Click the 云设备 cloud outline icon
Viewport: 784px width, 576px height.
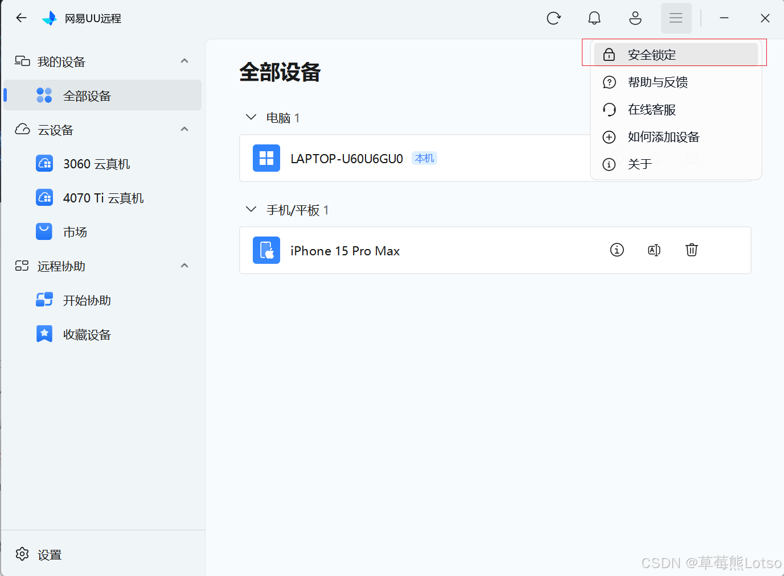[x=22, y=129]
